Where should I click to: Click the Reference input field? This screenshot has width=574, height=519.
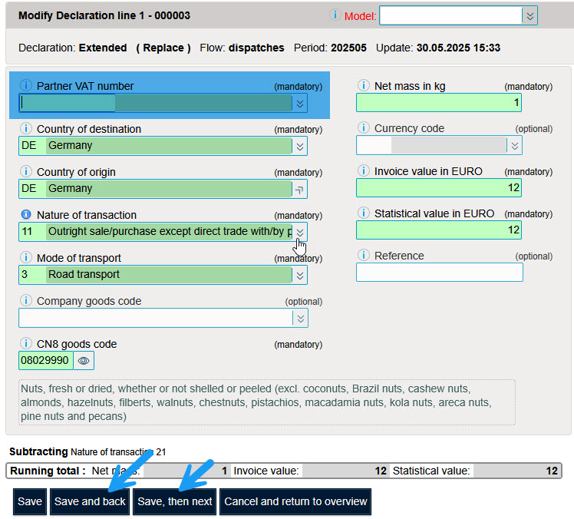coord(440,273)
